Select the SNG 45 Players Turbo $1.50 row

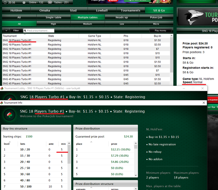coord(86,79)
